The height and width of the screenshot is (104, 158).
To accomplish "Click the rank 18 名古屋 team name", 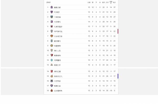I will 58,91.
